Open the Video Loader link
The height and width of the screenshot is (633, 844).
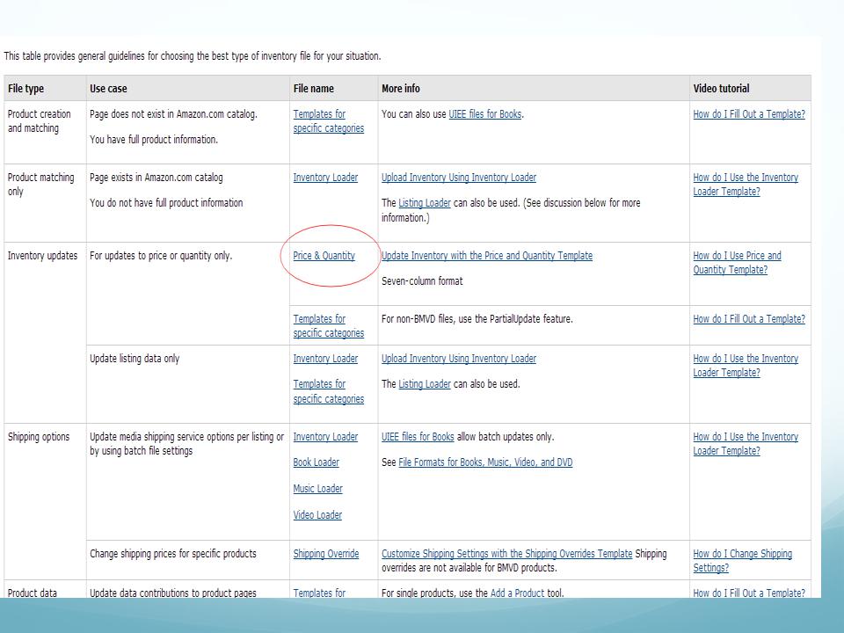pyautogui.click(x=317, y=515)
